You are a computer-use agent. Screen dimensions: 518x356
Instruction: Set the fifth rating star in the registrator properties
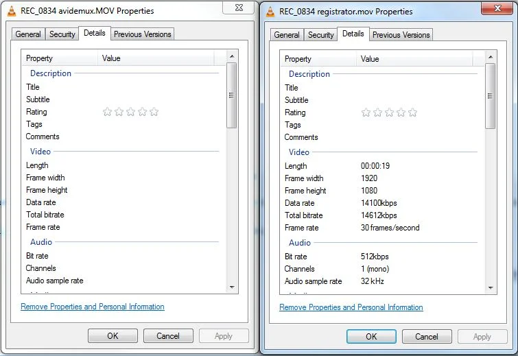(x=412, y=112)
